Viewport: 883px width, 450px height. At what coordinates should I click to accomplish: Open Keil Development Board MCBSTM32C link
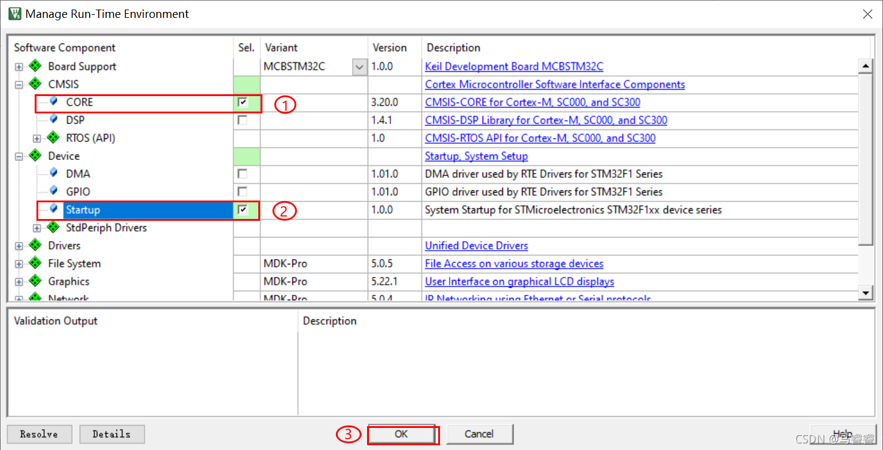coord(514,66)
